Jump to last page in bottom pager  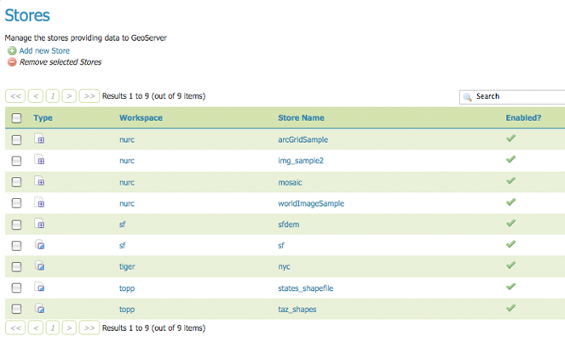(89, 328)
